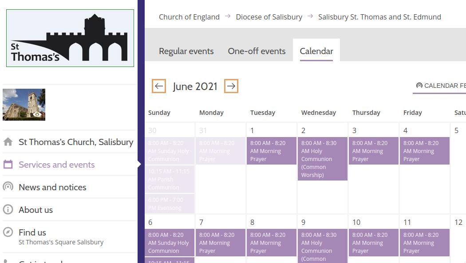The image size is (466, 263).
Task: Click the News and notices sidebar item
Action: point(52,187)
